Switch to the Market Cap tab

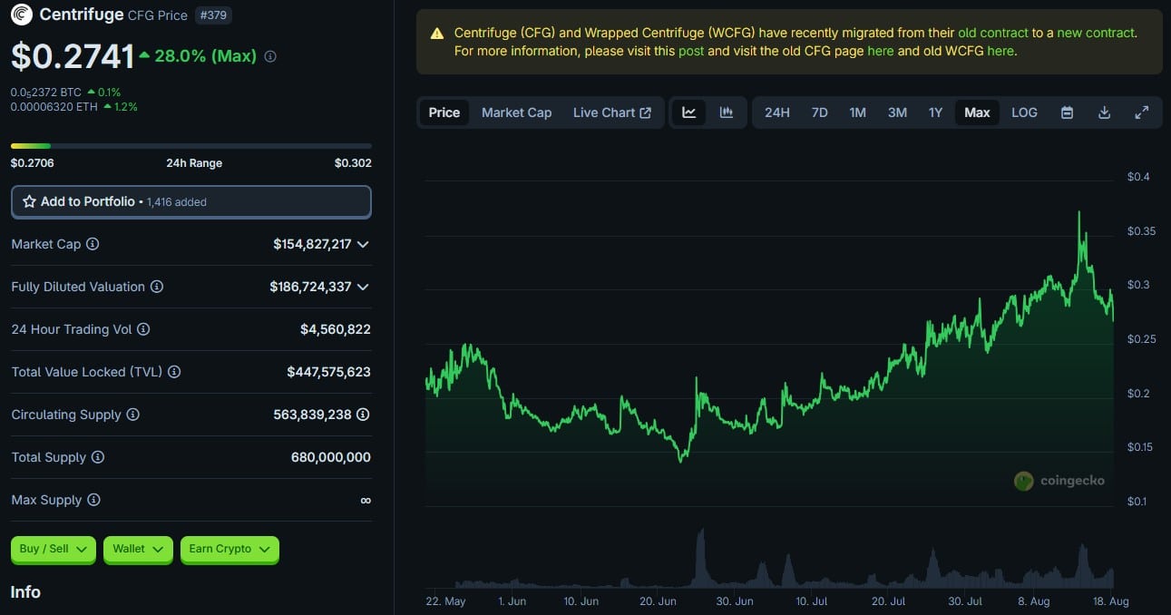(x=516, y=112)
